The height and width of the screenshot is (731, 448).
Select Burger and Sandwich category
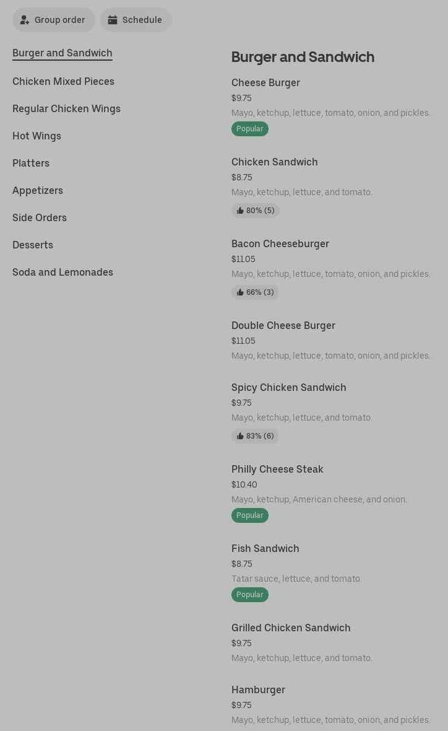[62, 53]
